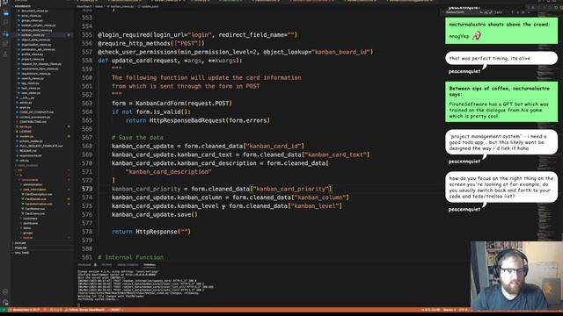Expand the customers folder

30,219
